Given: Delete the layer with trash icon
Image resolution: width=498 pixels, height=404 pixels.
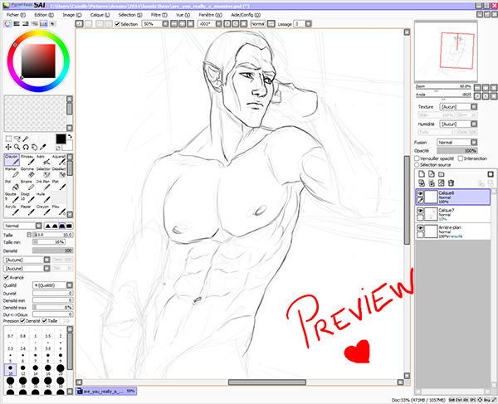Looking at the screenshot, I should pyautogui.click(x=451, y=183).
